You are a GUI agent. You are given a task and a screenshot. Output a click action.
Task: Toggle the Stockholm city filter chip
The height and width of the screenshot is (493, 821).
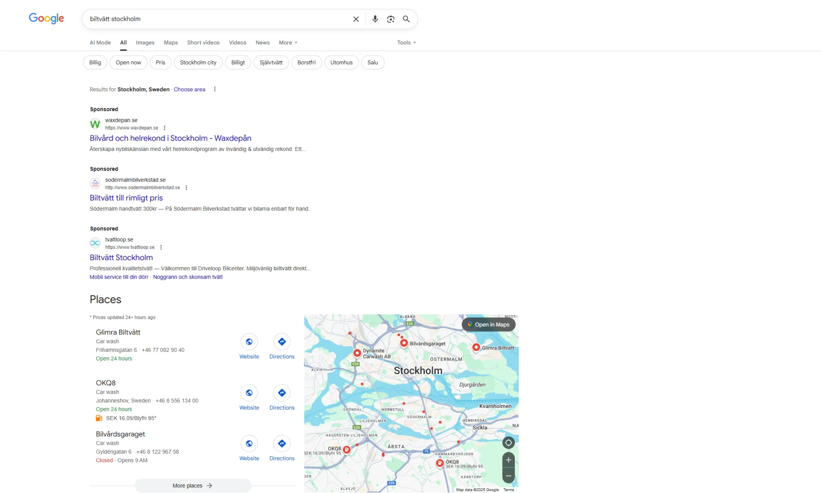[x=198, y=62]
